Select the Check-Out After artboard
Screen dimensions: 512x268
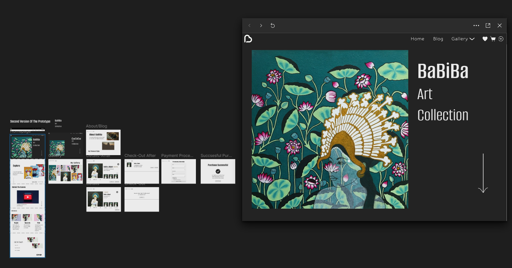[142, 171]
